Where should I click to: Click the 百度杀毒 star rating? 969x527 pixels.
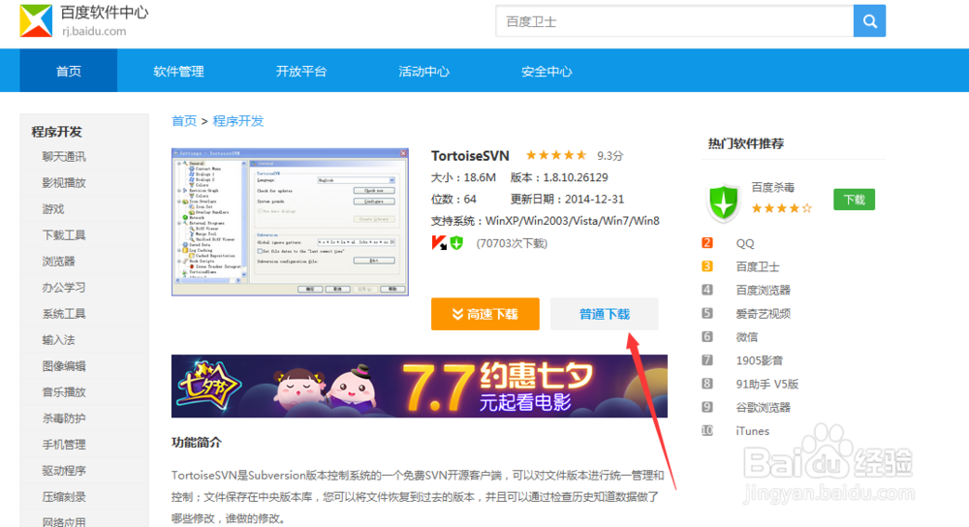click(x=782, y=208)
